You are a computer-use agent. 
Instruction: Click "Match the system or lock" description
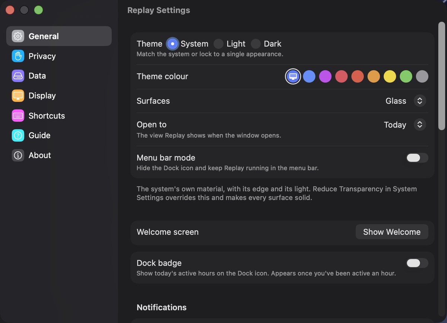click(x=210, y=54)
